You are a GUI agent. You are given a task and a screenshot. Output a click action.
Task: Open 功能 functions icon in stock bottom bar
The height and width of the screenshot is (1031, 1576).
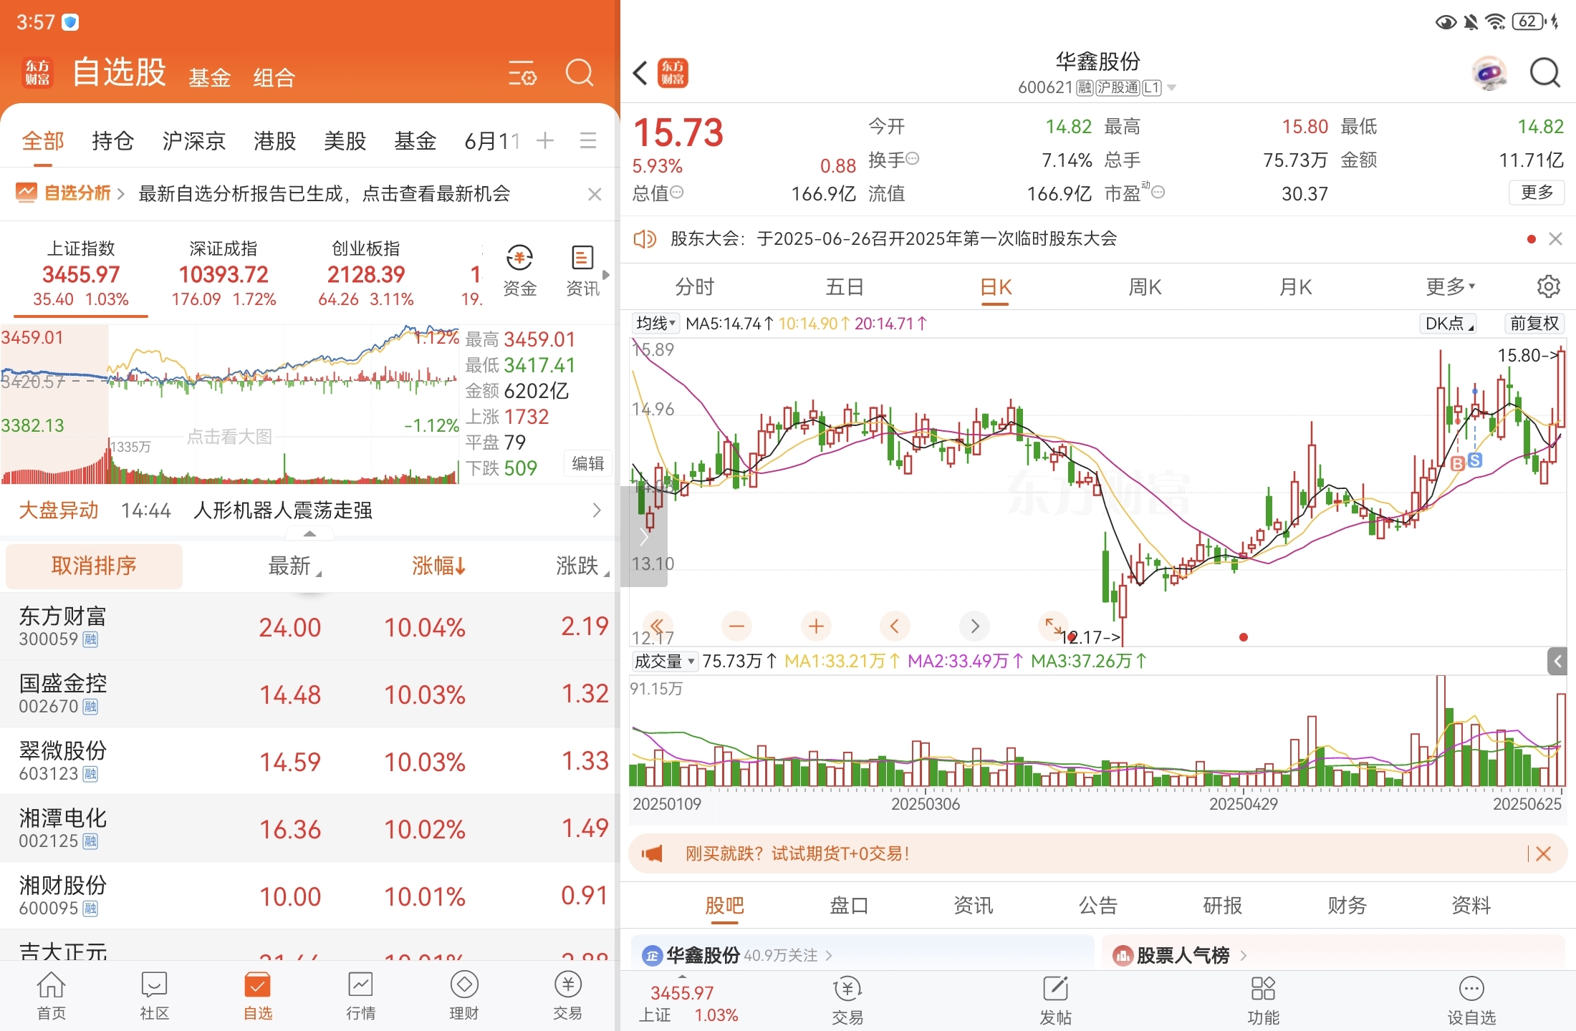1263,999
